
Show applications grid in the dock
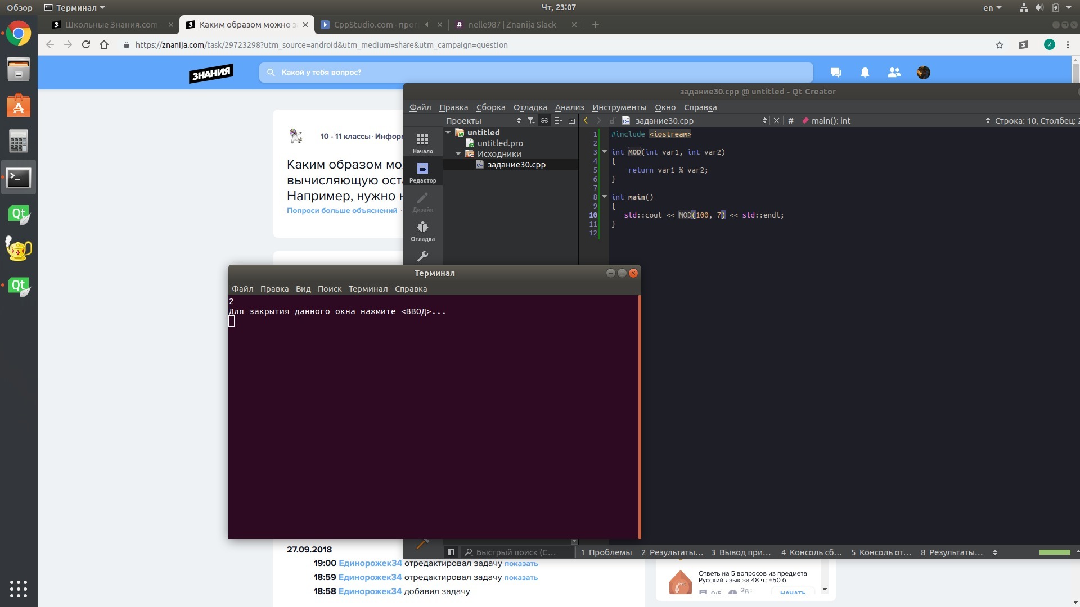[19, 588]
